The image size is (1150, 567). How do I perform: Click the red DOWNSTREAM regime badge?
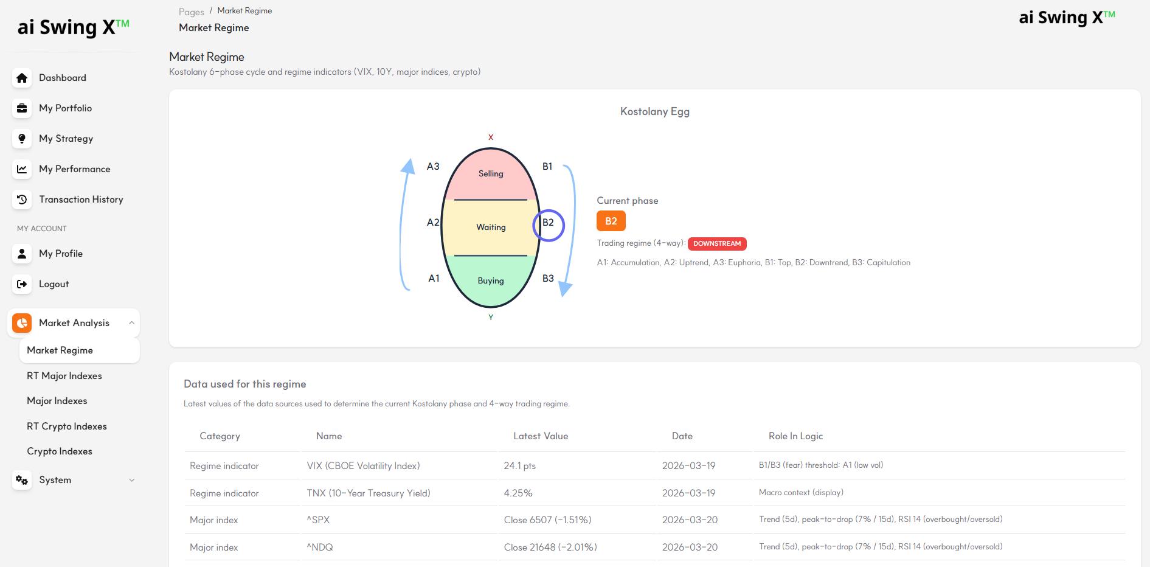[x=716, y=244]
